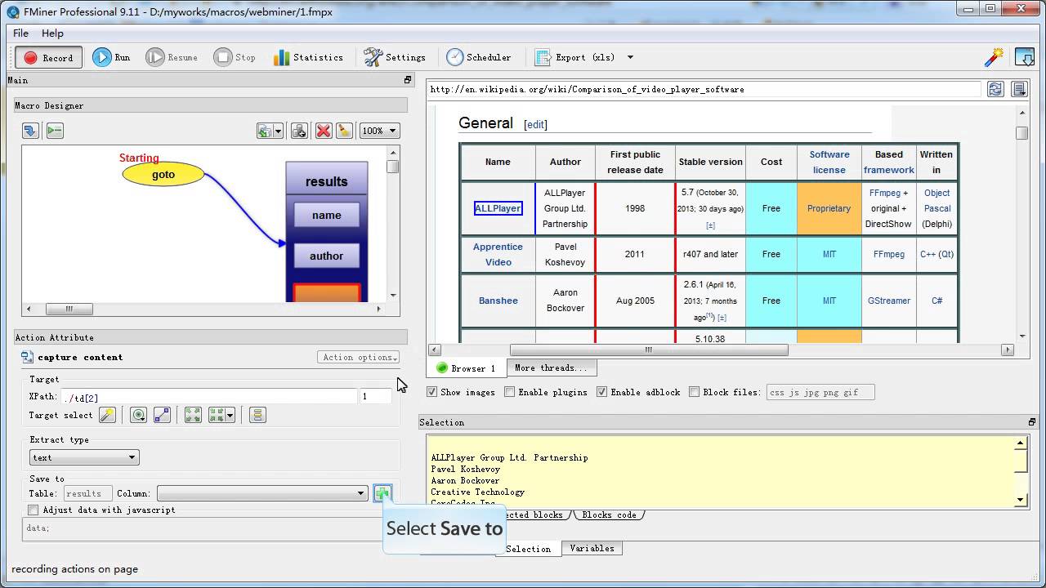The height and width of the screenshot is (588, 1046).
Task: Switch to the Variables tab
Action: click(592, 548)
